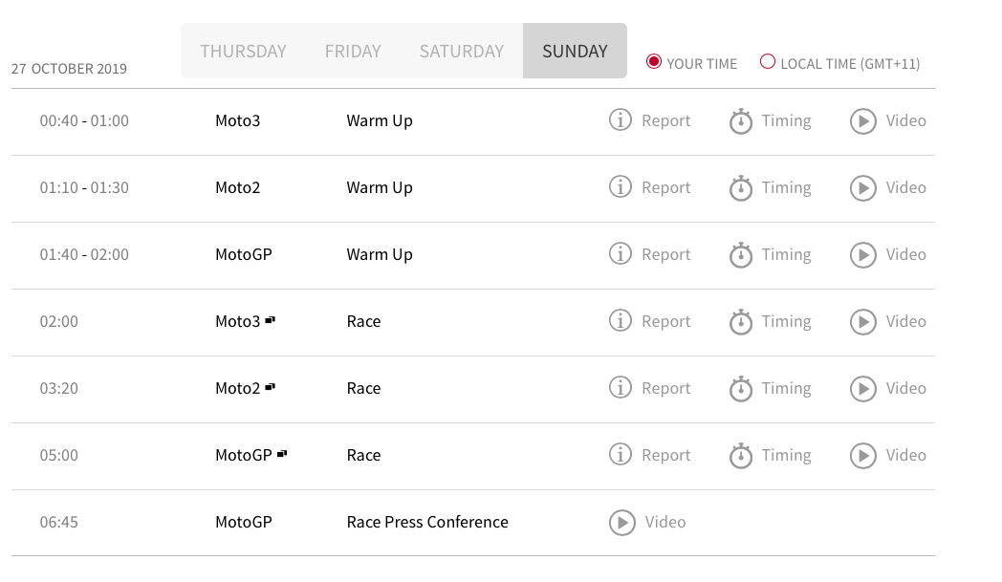Switch to the THURSDAY tab
Screen dimensions: 1002x582
[x=243, y=51]
